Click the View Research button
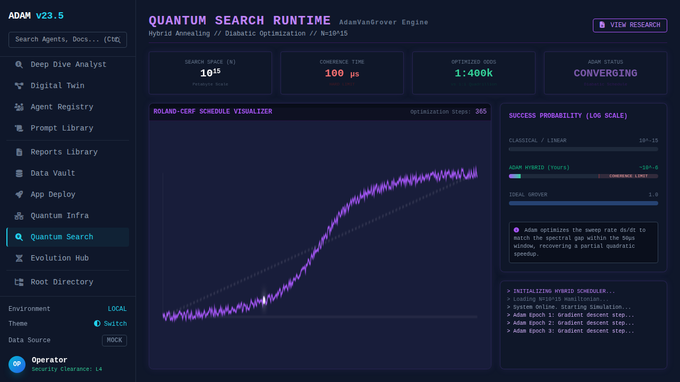 (630, 25)
